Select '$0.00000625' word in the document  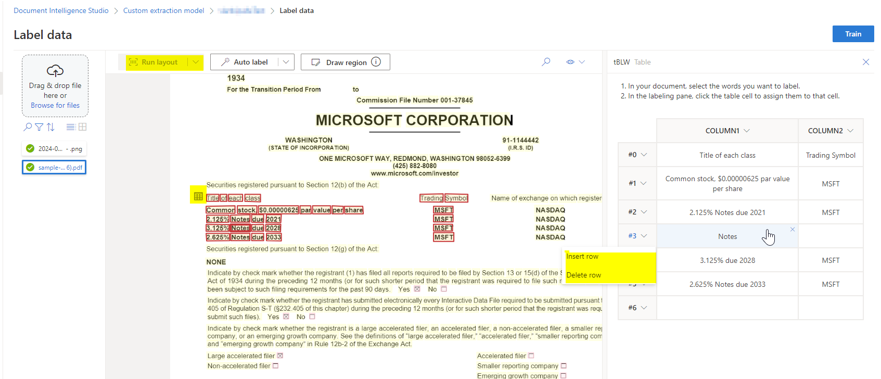[x=279, y=210]
